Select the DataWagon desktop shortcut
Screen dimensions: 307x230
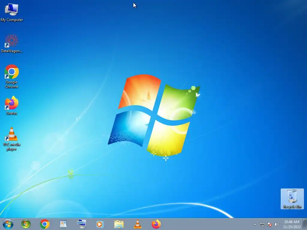click(12, 43)
